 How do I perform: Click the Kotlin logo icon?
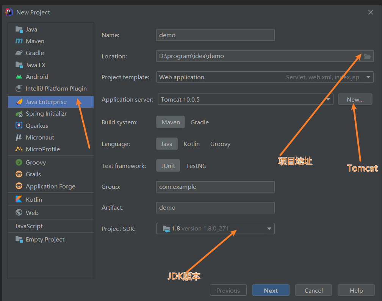click(x=19, y=199)
